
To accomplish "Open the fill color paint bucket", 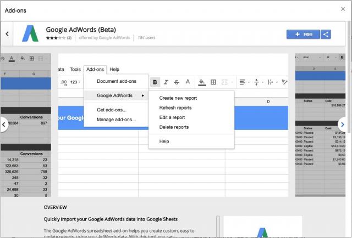I will pyautogui.click(x=202, y=82).
